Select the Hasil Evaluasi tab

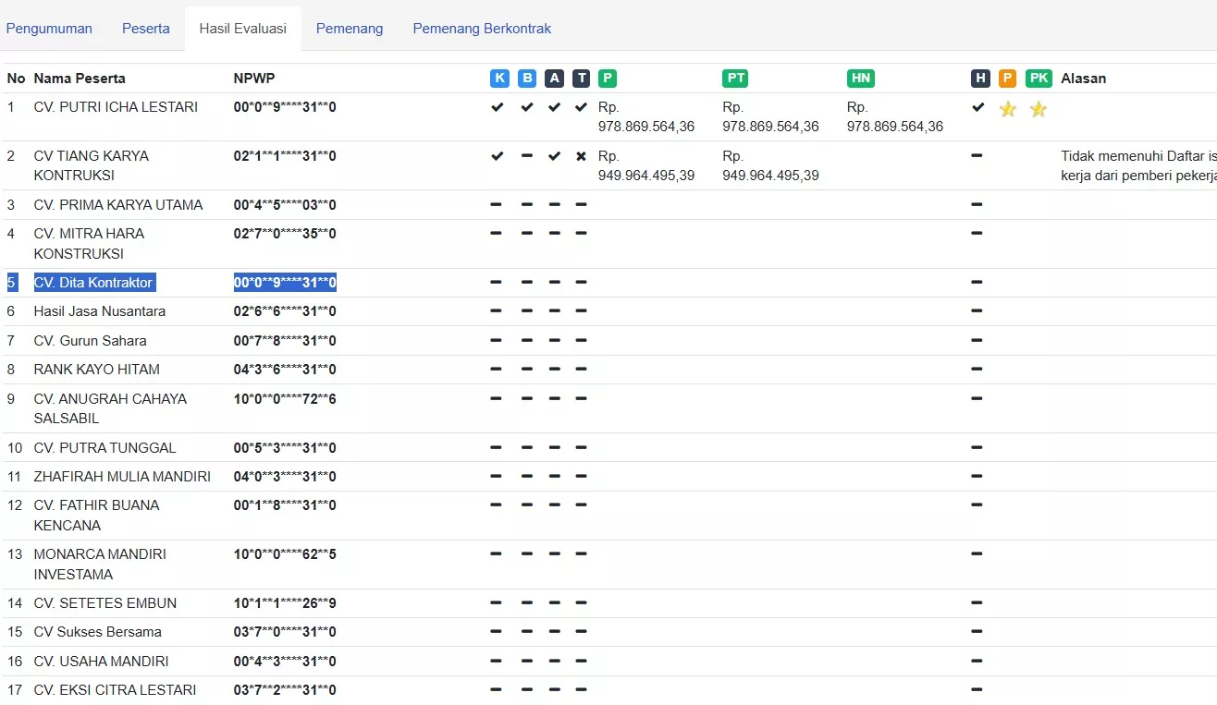(x=242, y=29)
